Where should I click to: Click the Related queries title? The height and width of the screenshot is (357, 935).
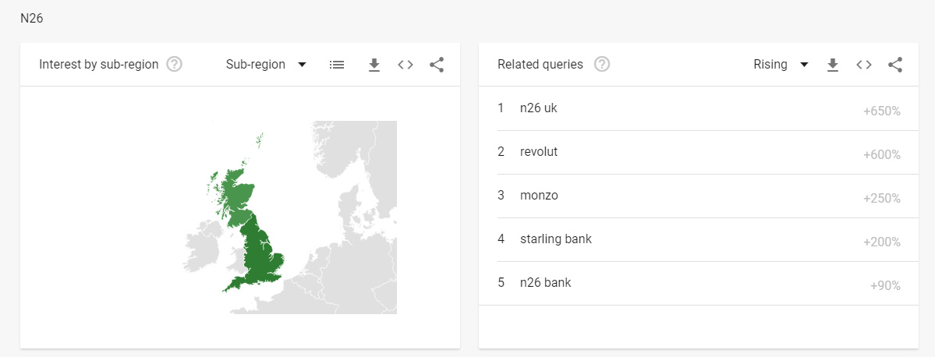540,65
